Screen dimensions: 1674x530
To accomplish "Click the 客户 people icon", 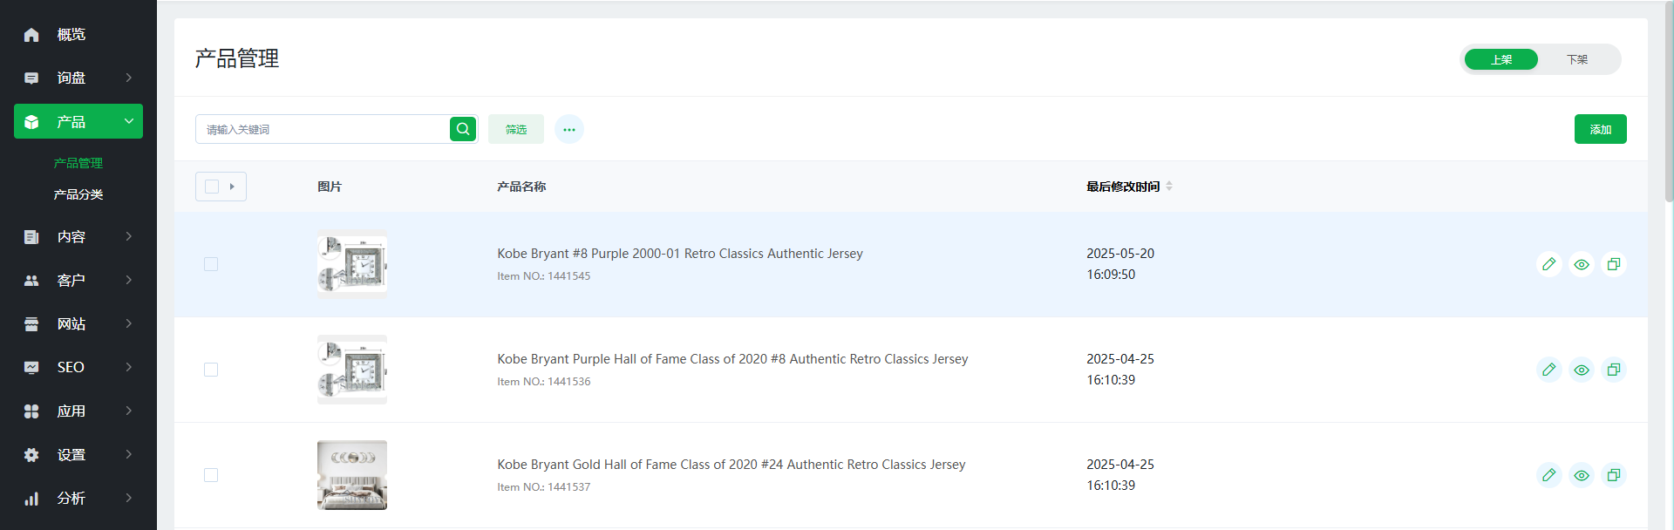I will tap(31, 281).
